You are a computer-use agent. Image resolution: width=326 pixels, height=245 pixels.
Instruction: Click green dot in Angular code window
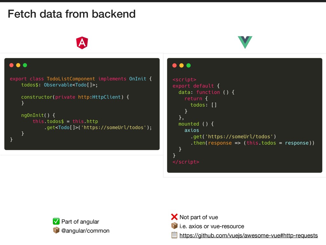click(25, 65)
